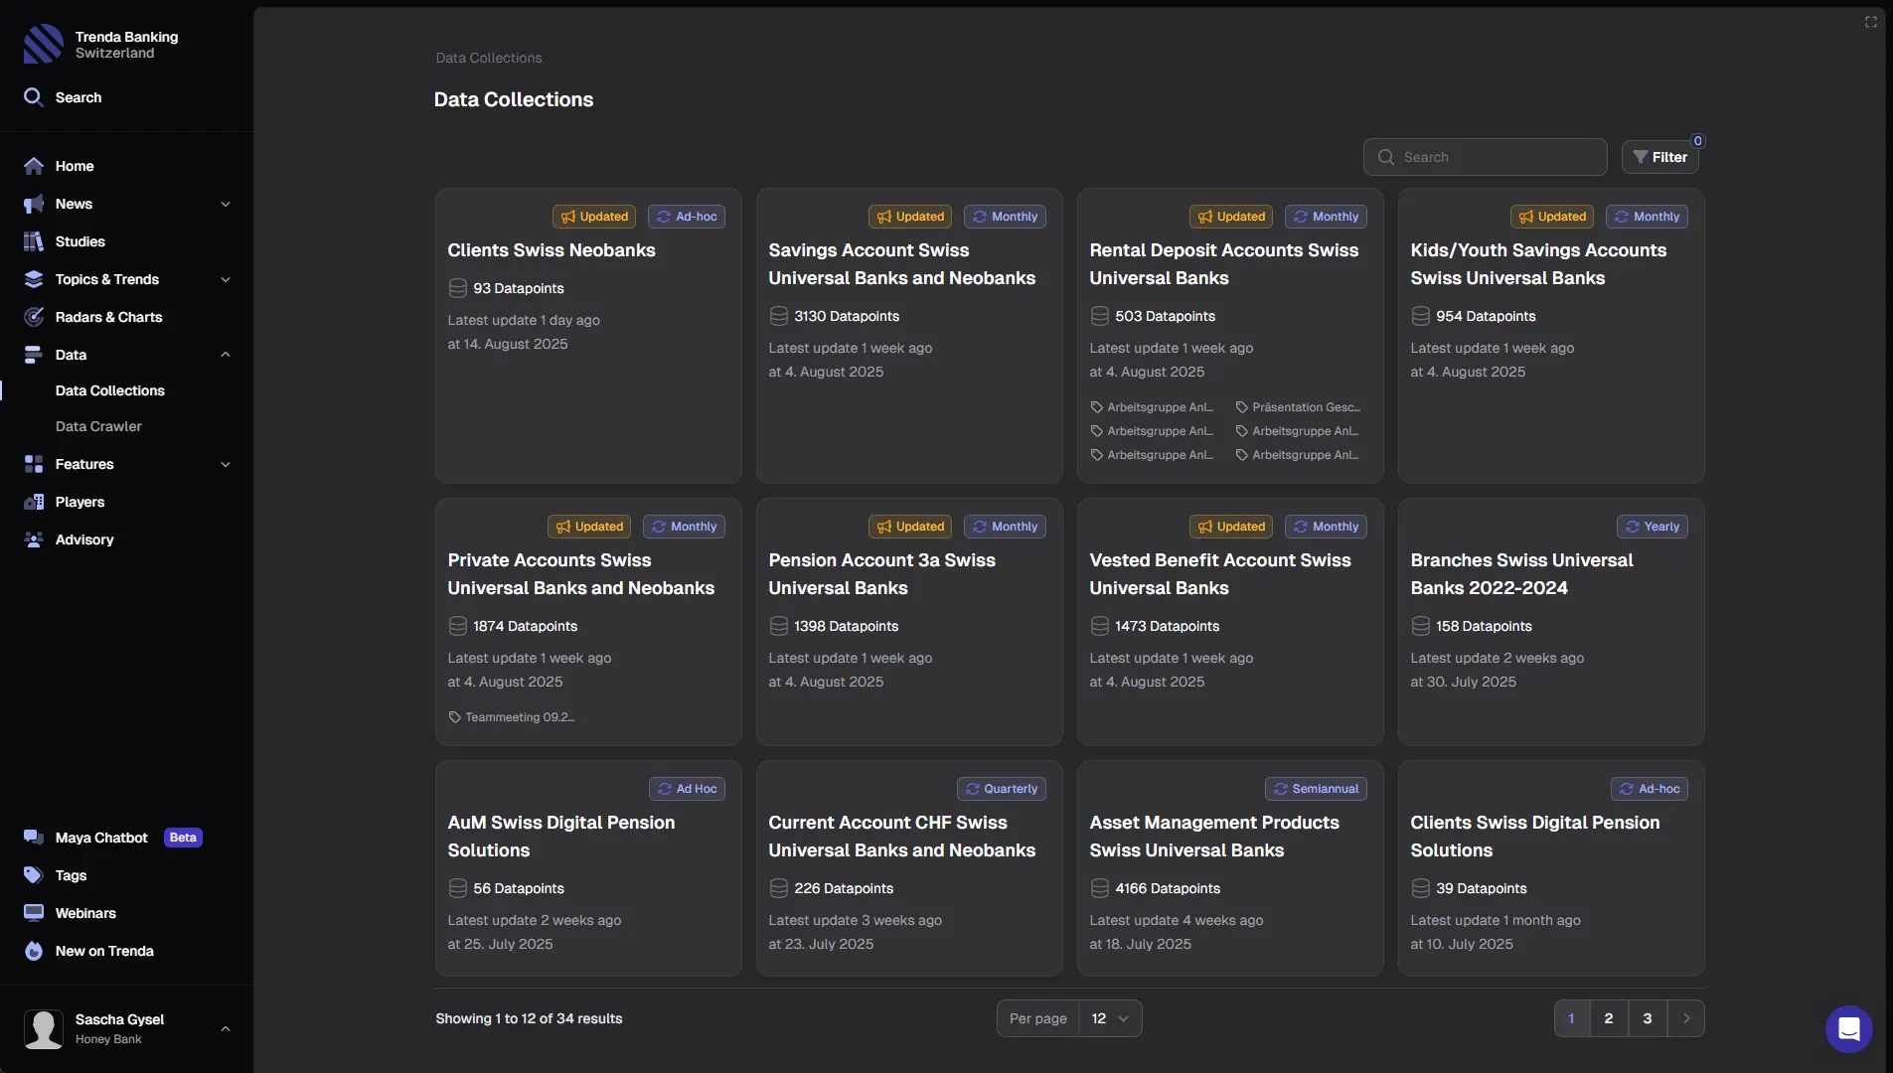
Task: Select the Players sidebar icon
Action: click(x=33, y=503)
